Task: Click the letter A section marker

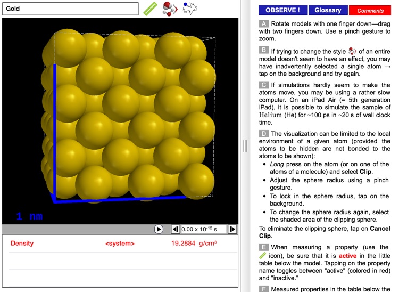Action: coord(264,23)
